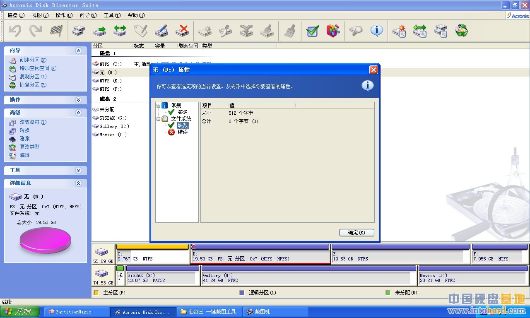530x318 pixels.
Task: Click the Undo arrow in the toolbar
Action: pyautogui.click(x=15, y=31)
